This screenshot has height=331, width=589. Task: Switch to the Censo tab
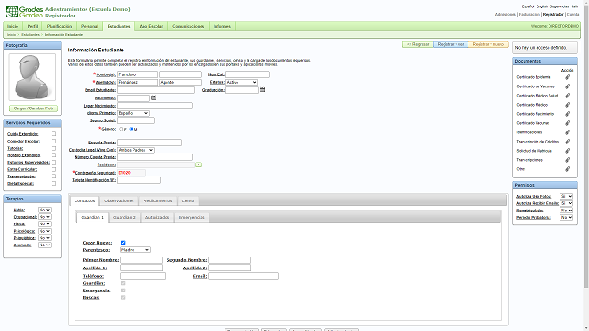pyautogui.click(x=188, y=201)
